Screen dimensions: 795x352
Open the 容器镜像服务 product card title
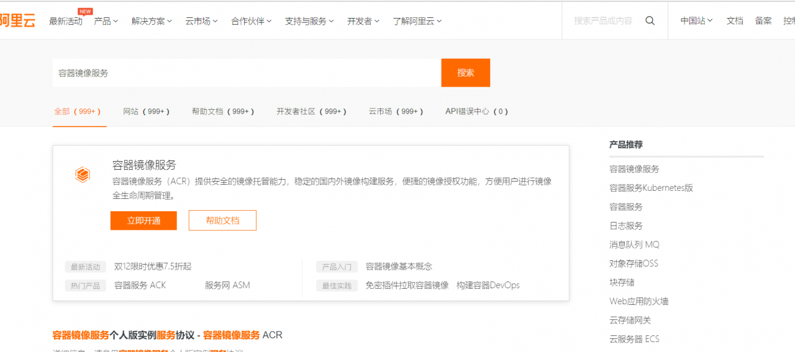(x=144, y=165)
